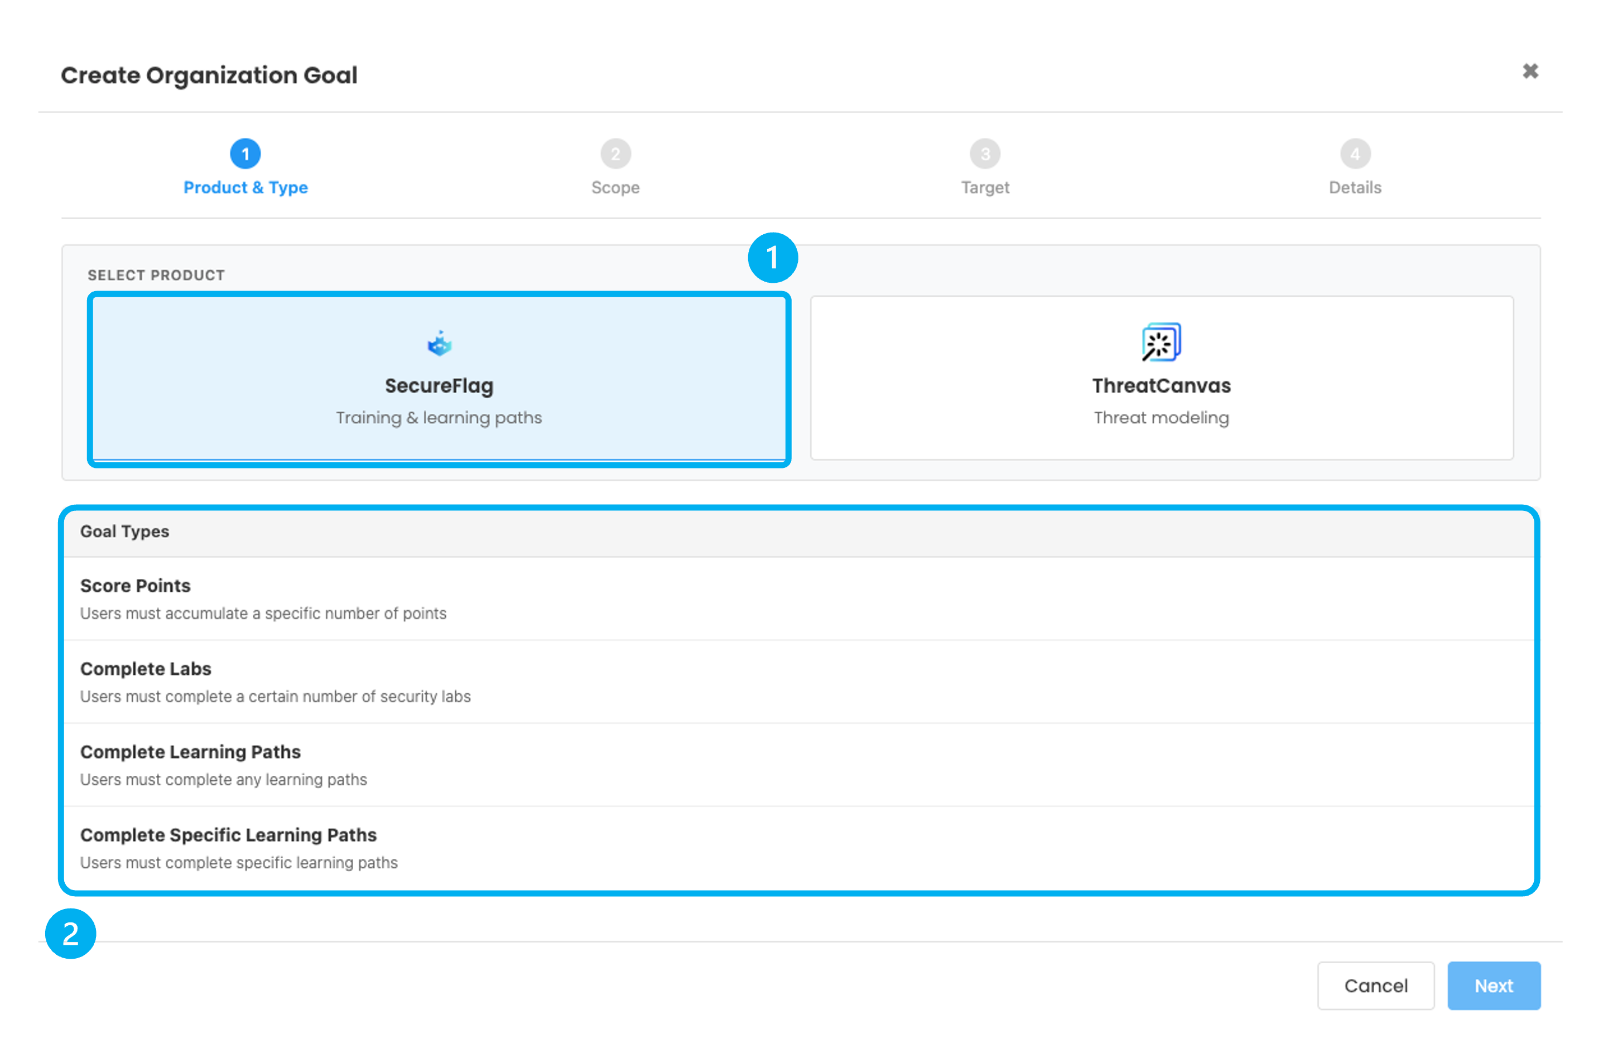
Task: Click step 2 circle icon
Action: (615, 154)
